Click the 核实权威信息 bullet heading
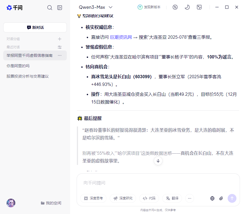246x214 pixels. coord(99,27)
